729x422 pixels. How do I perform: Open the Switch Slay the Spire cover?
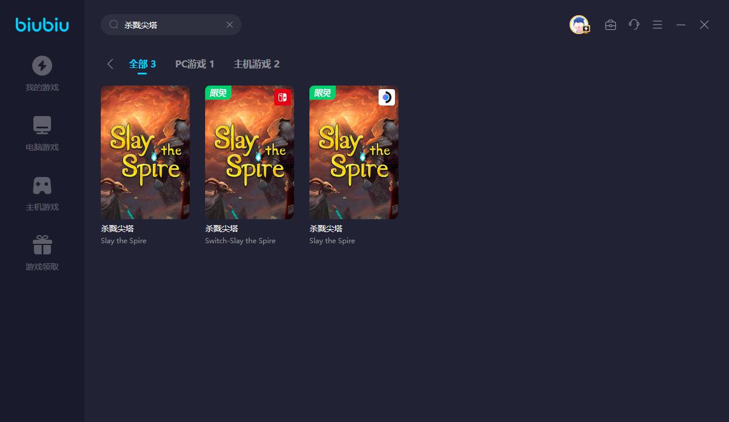pyautogui.click(x=250, y=152)
